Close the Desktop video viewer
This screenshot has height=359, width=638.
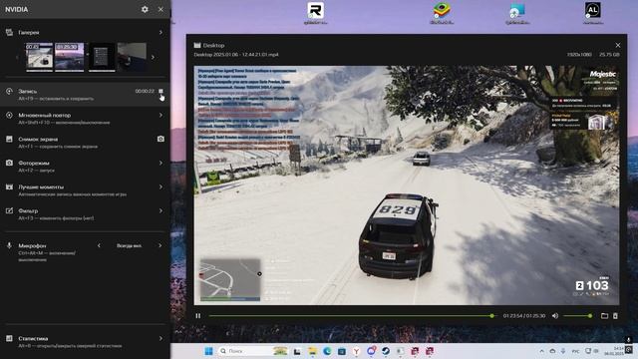[x=618, y=45]
